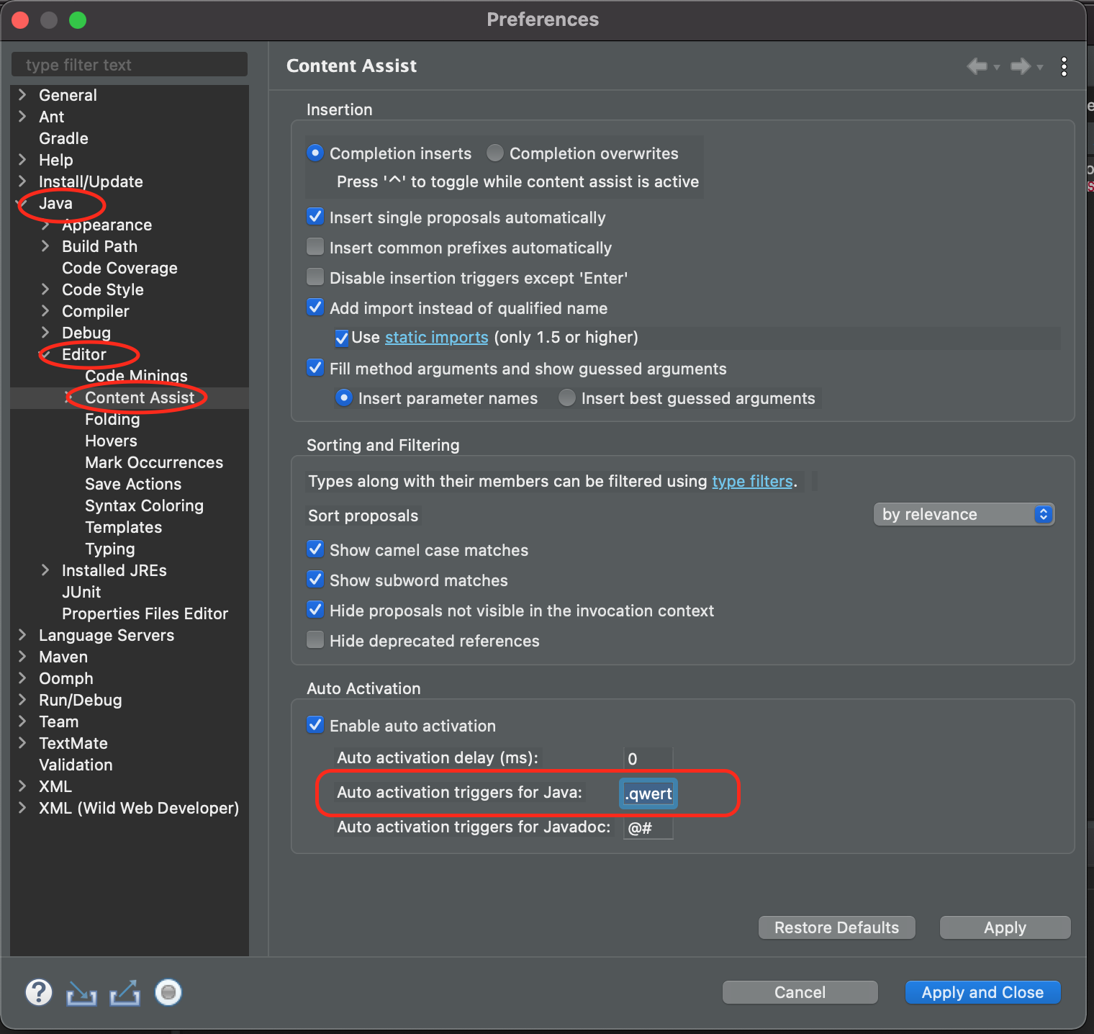Expand the Install/Update node

pos(22,181)
